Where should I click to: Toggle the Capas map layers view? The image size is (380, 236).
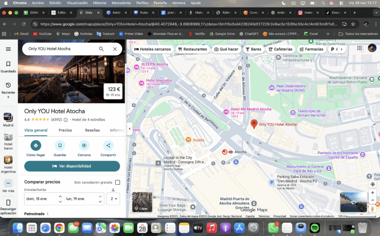click(142, 202)
